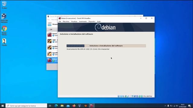Image resolution: width=193 pixels, height=108 pixels.
Task: Click the keyboard capture icon before CTRL (DESTRA)
Action: click(x=142, y=96)
